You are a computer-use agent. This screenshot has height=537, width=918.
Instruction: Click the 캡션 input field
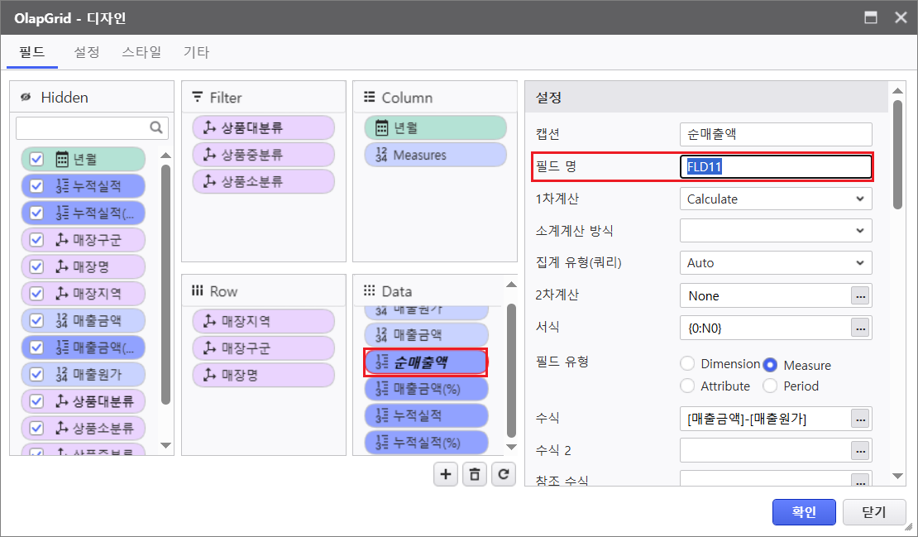775,134
